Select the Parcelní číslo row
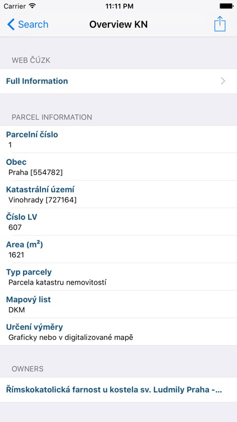Viewport: 237px width, 422px height. 118,140
